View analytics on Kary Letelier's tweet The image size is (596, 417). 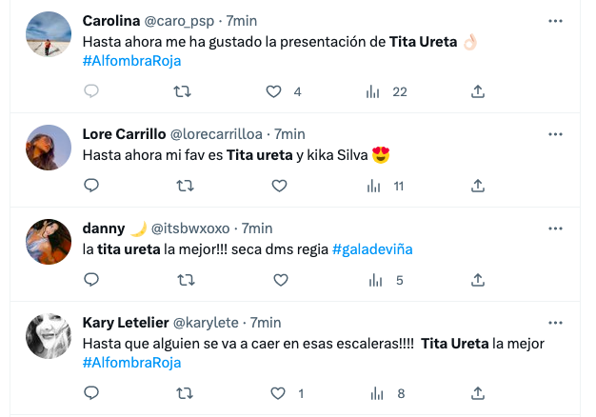(x=375, y=393)
